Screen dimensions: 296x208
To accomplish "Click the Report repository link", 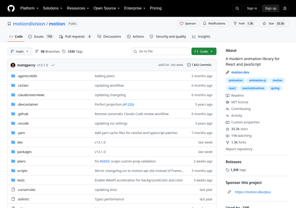I will (x=239, y=149).
